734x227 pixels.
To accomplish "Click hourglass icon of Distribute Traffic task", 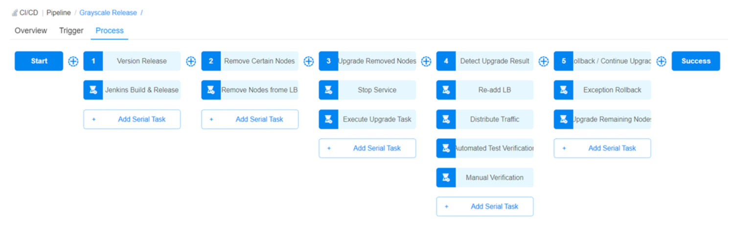I will [446, 119].
